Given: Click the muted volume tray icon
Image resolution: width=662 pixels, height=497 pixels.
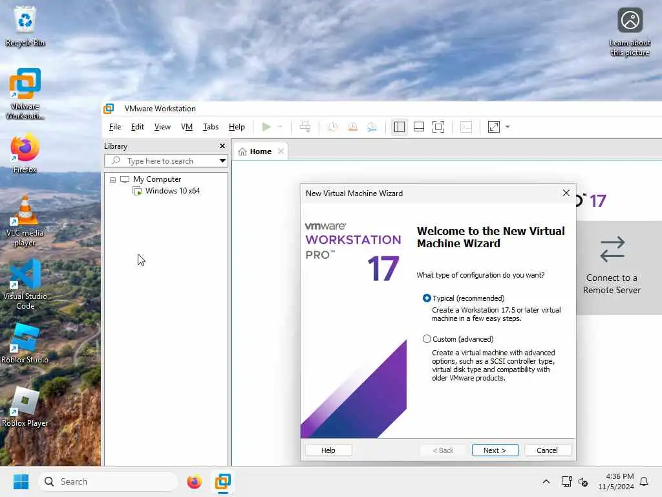Looking at the screenshot, I should [x=583, y=481].
